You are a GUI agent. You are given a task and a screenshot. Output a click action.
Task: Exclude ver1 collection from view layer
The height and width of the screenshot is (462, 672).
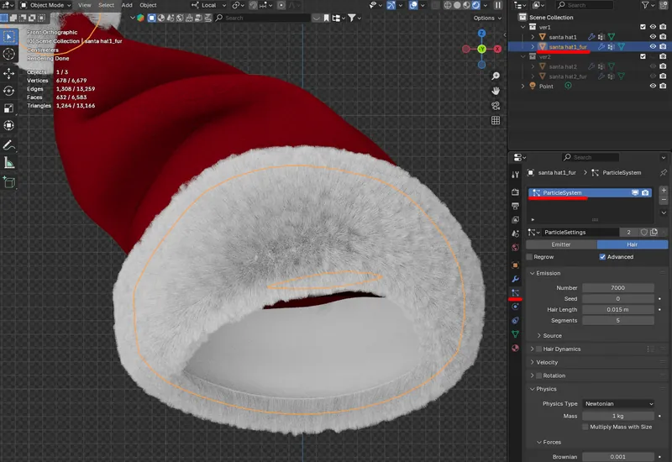[x=643, y=27]
